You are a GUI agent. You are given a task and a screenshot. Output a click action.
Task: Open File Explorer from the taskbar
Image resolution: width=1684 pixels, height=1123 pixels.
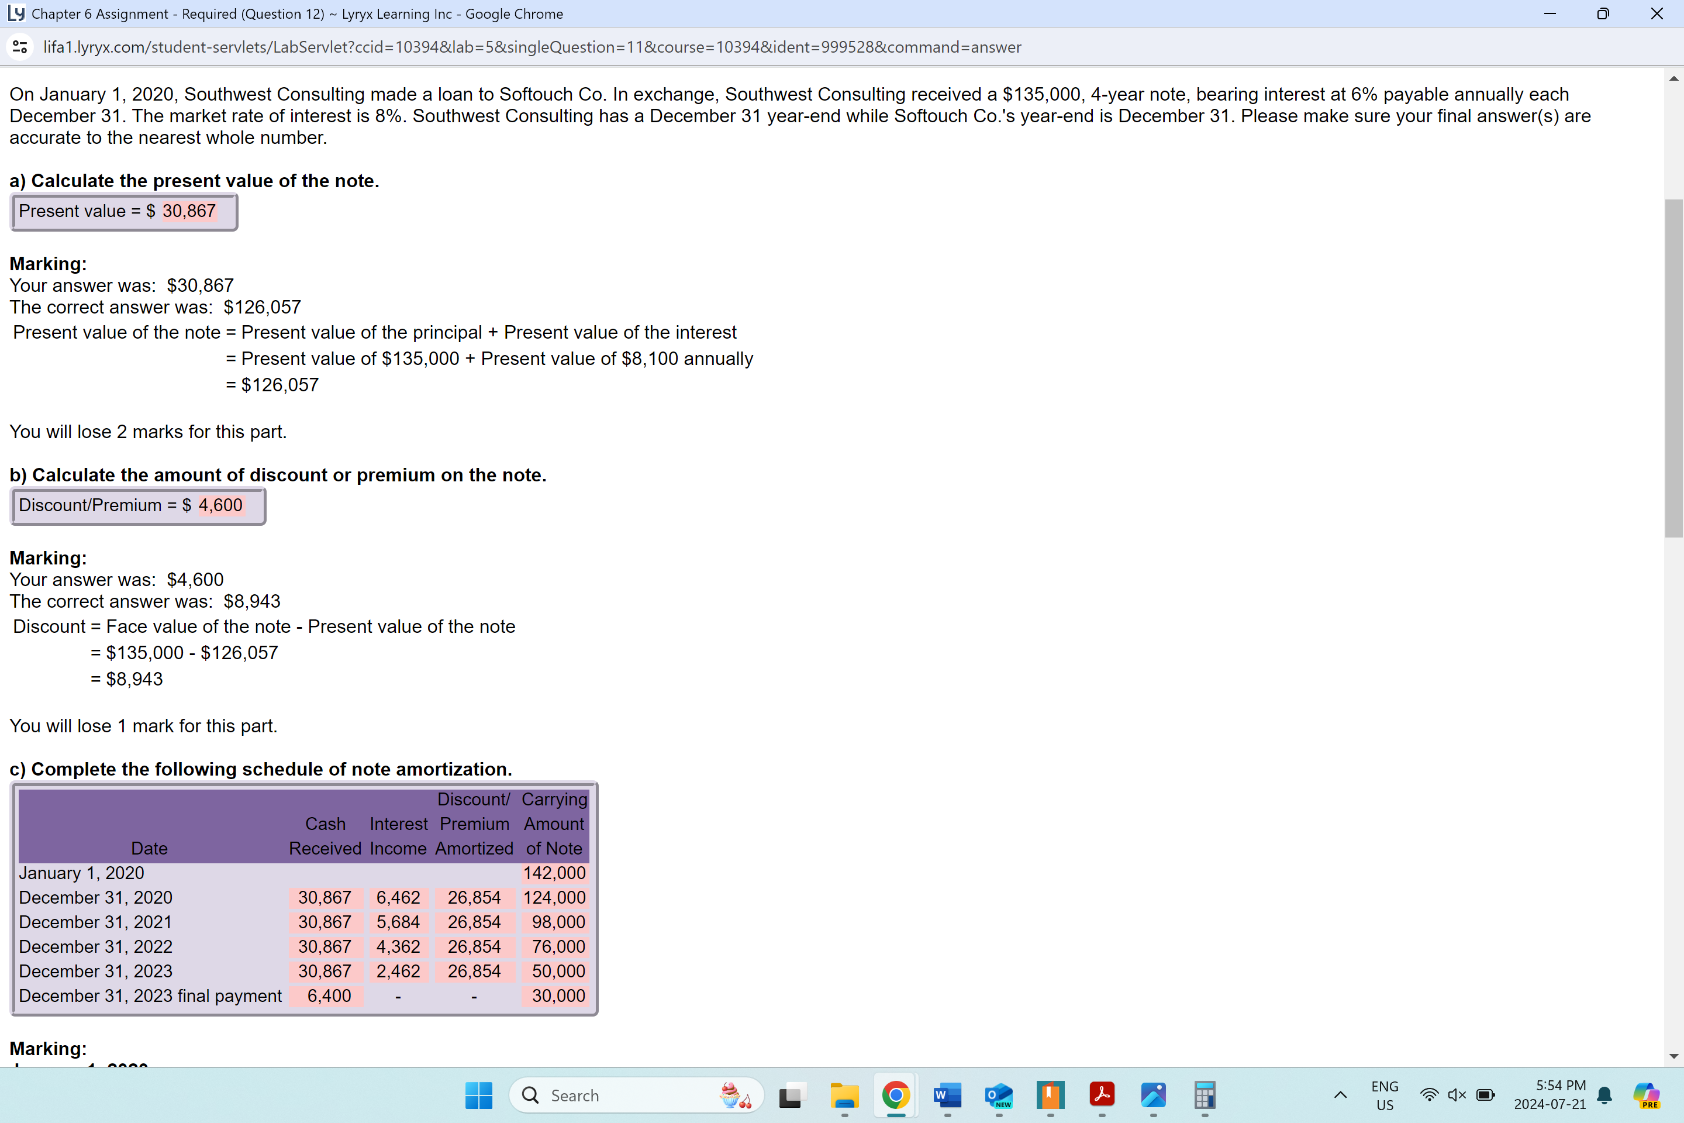pos(844,1096)
